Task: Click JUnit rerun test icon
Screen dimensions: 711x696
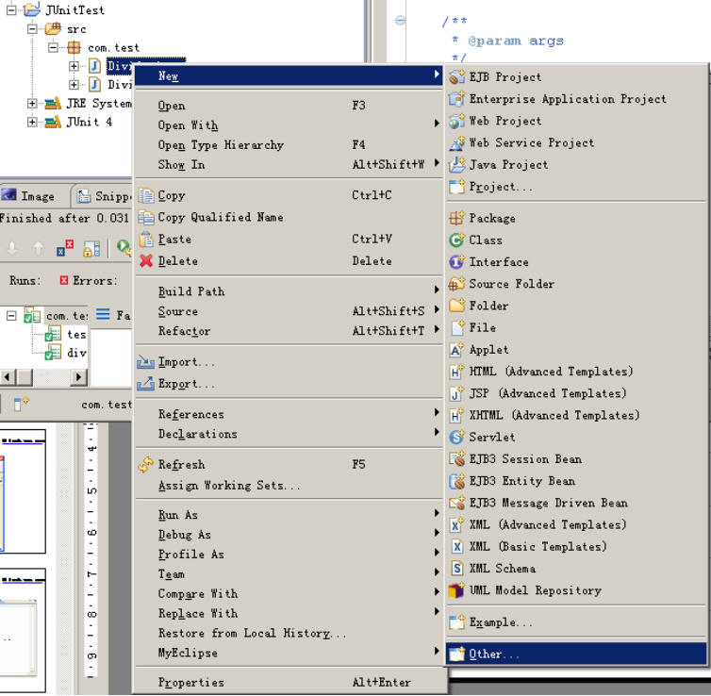Action: coord(124,248)
